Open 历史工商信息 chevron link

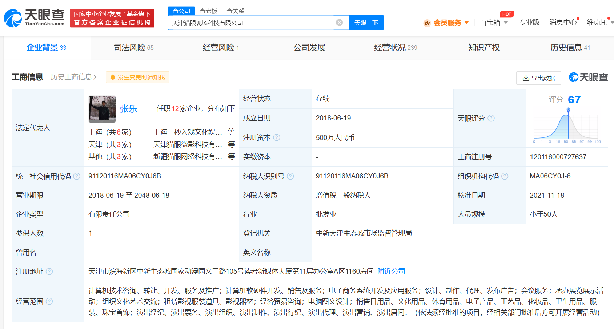[74, 77]
